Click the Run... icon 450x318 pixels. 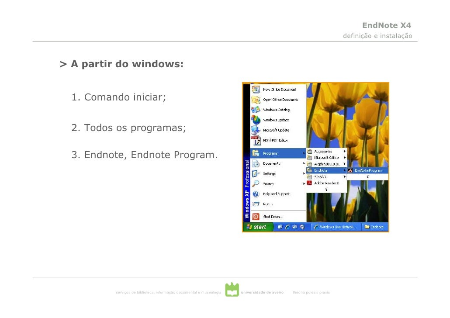pos(256,204)
